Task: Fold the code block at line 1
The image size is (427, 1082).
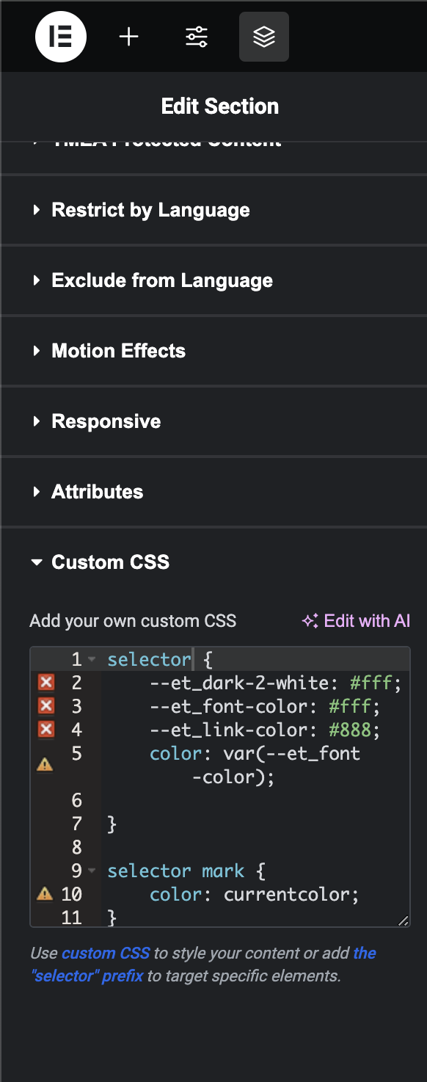Action: point(92,659)
